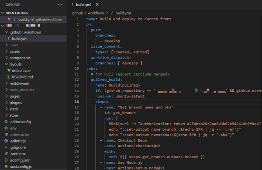262x170 pixels.
Task: Click the Vue icon beside default.vue
Action: (9, 70)
